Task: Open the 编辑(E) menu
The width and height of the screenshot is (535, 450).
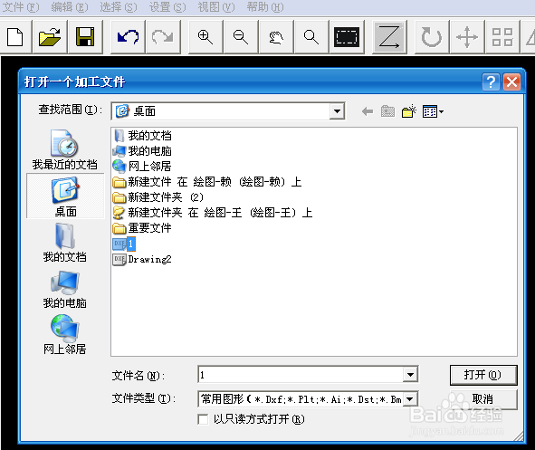Action: click(x=70, y=7)
